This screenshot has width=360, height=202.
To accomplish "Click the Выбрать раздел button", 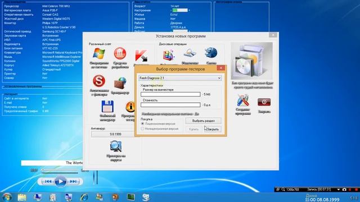I will point(204,121).
